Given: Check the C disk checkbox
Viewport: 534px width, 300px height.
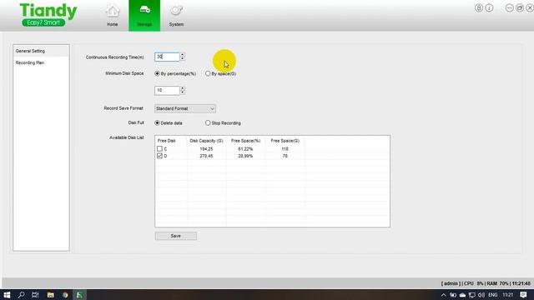Looking at the screenshot, I should click(159, 148).
